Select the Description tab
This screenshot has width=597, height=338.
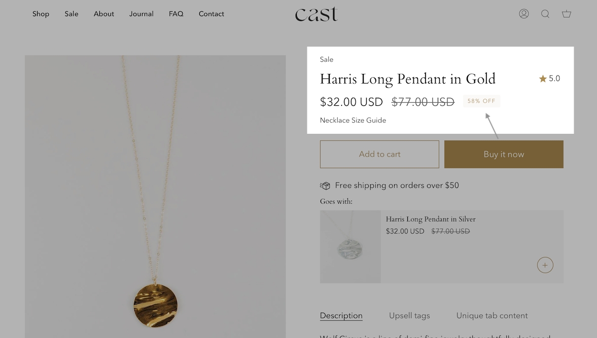[341, 315]
